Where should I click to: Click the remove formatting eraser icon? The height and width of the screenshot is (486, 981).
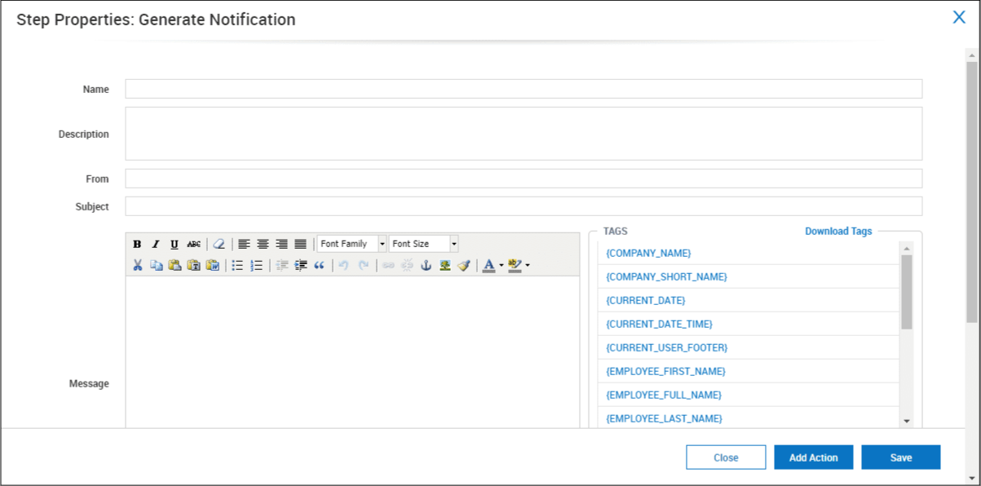click(219, 244)
